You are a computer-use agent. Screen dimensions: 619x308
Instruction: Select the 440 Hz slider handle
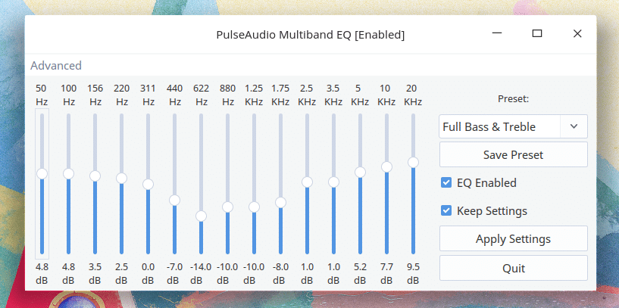tap(174, 201)
